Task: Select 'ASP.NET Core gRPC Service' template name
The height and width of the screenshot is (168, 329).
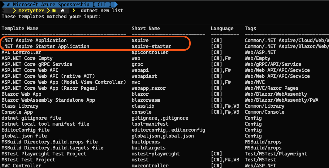Action: pos(37,64)
